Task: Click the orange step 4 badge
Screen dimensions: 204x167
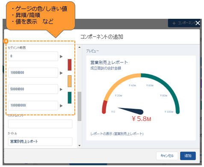Action: [6, 41]
